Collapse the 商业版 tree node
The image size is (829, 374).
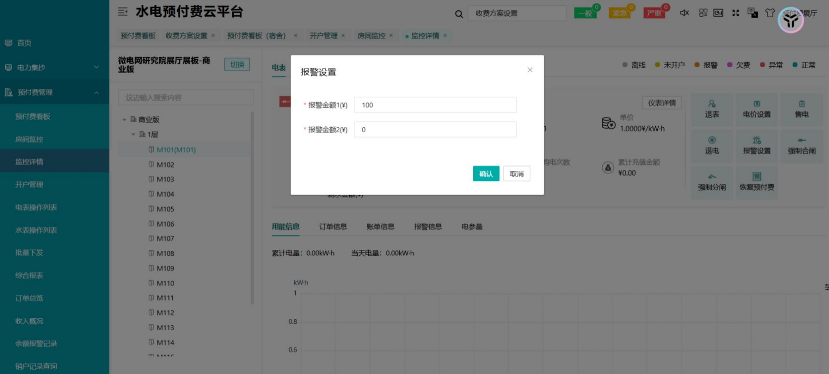[x=124, y=120]
